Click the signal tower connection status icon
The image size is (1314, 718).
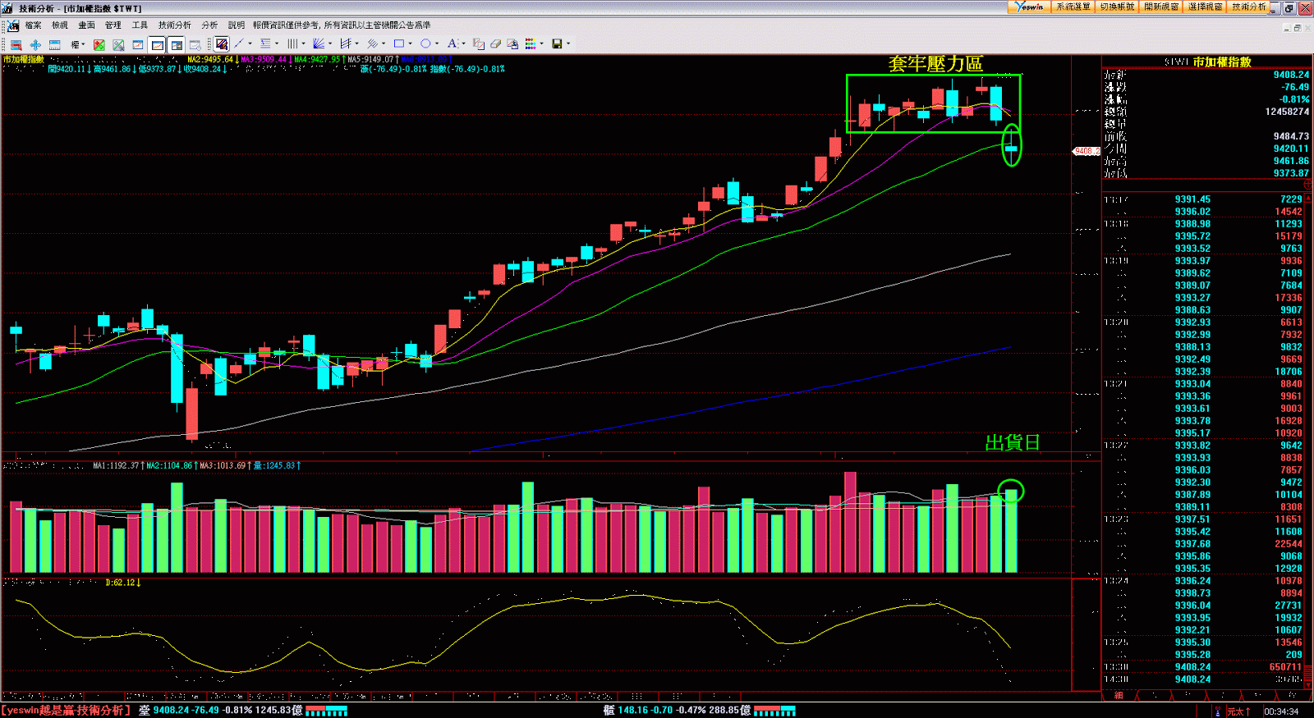pos(1218,711)
